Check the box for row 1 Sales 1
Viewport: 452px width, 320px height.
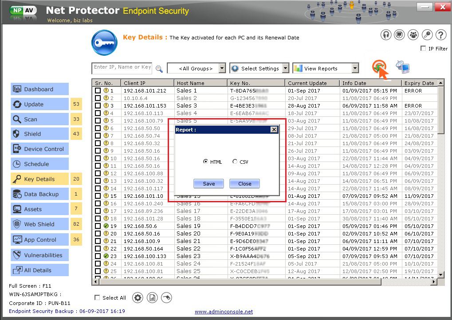[x=98, y=90]
